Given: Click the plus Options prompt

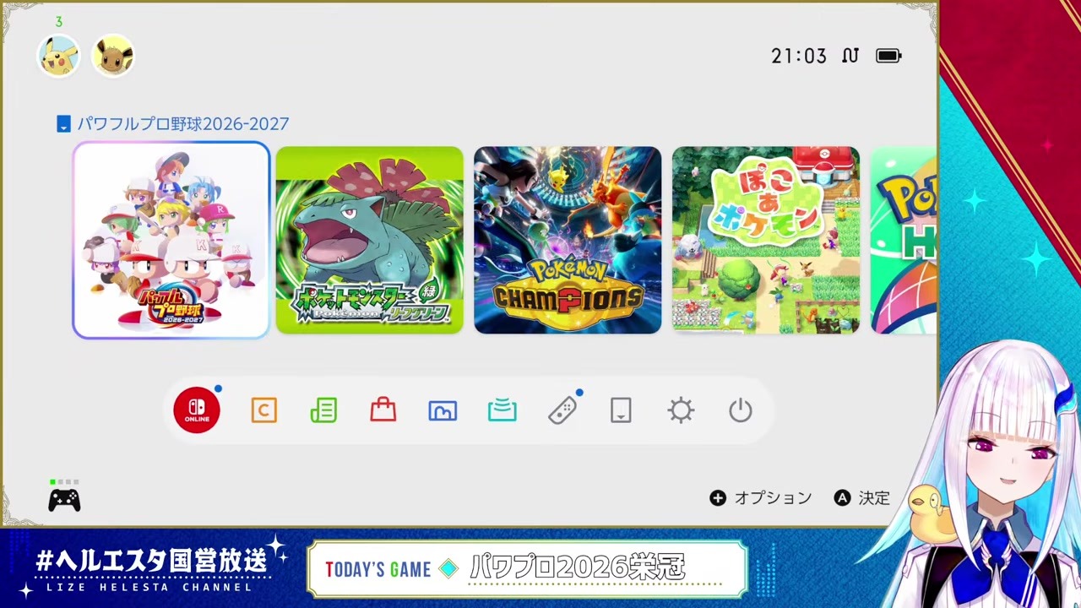Looking at the screenshot, I should [761, 498].
